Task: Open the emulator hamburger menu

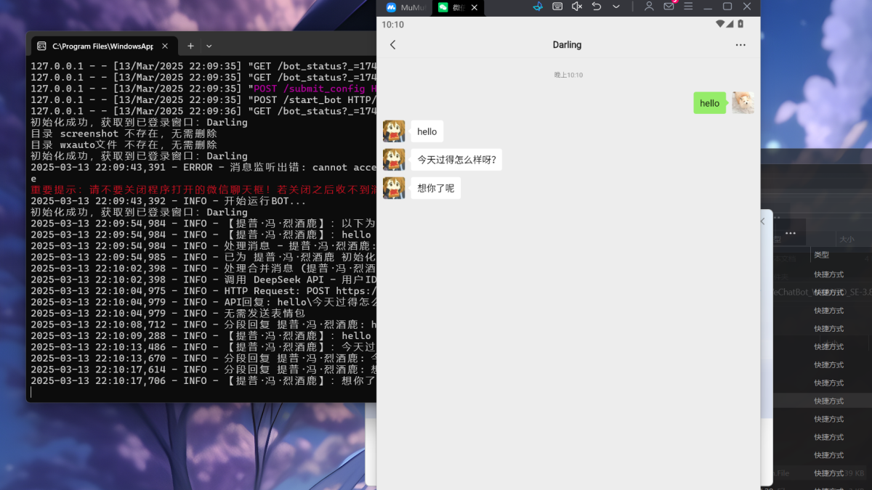Action: pyautogui.click(x=687, y=7)
